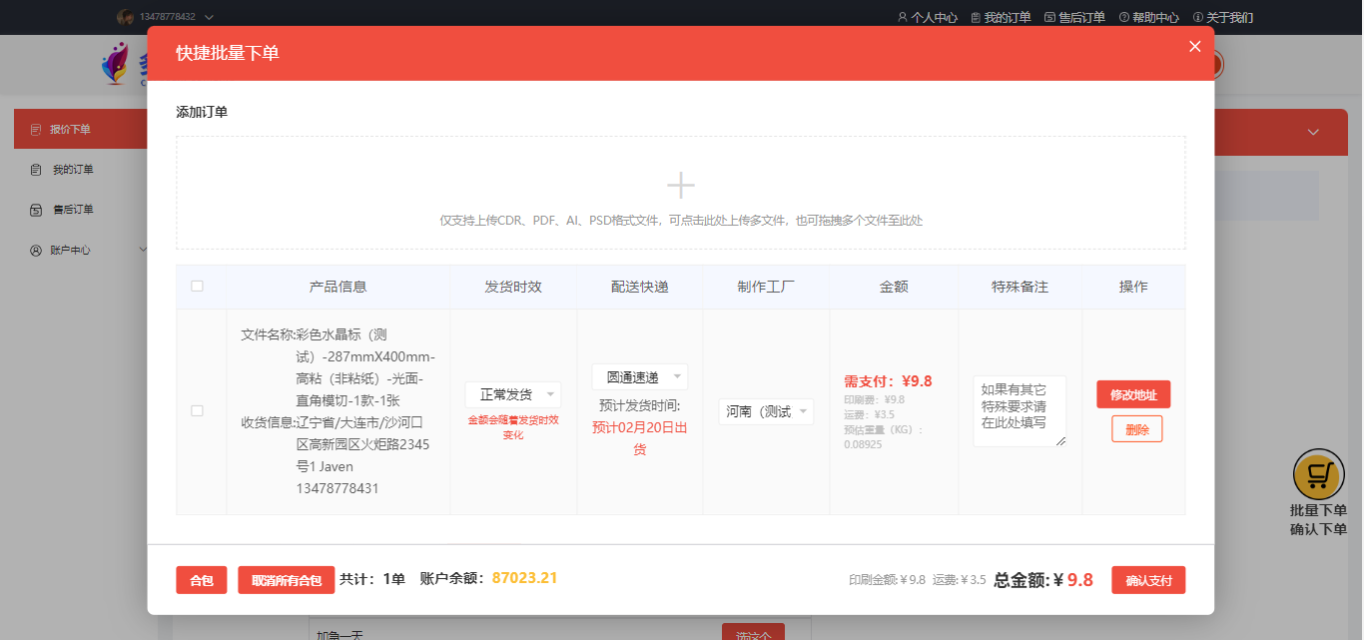The height and width of the screenshot is (640, 1364).
Task: Click the special remarks text area
Action: (1019, 410)
